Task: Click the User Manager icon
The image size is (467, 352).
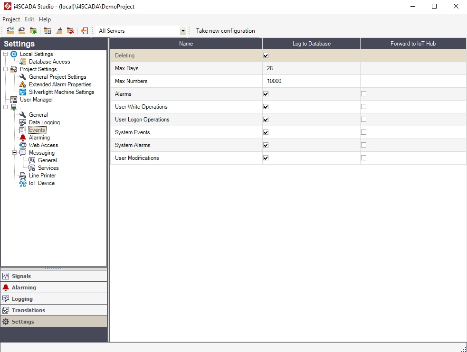Action: (x=14, y=100)
